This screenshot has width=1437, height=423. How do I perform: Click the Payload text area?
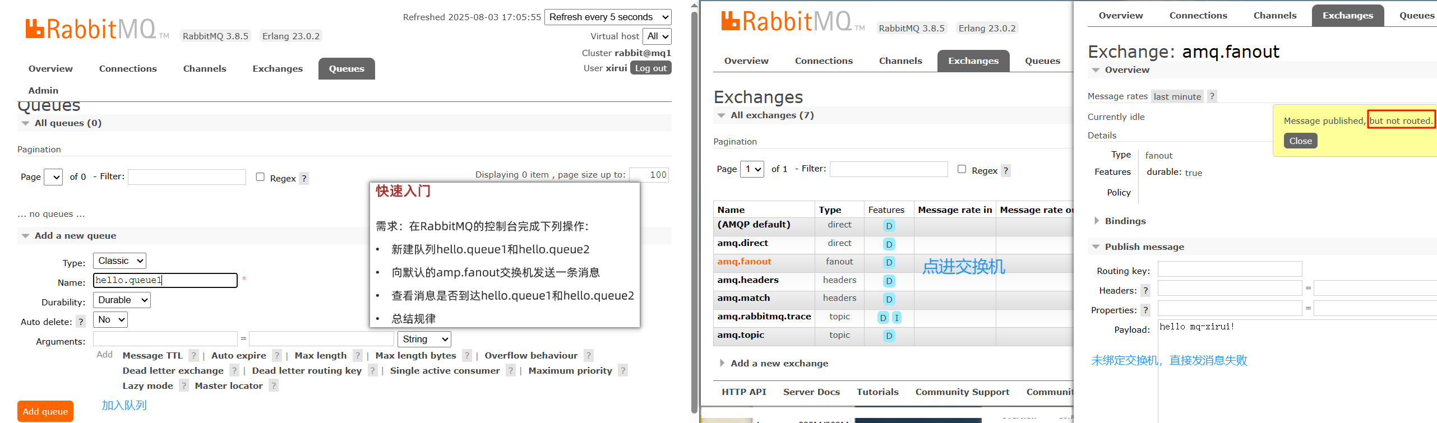tap(1297, 371)
